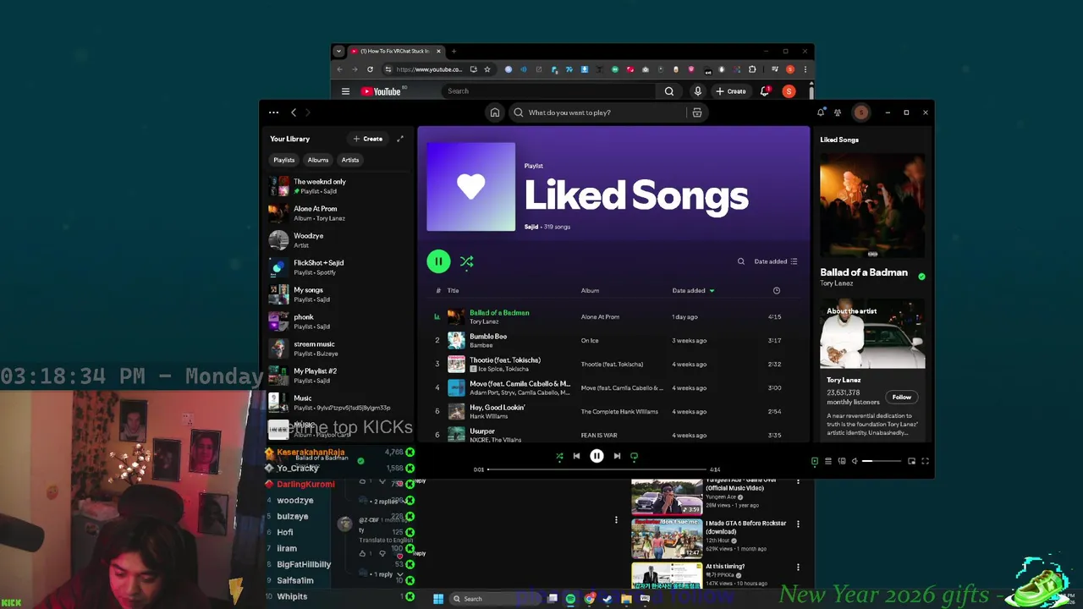Open 'FlickShot + Sajid' playlist
Screen dimensions: 1083x609
pyautogui.click(x=338, y=267)
